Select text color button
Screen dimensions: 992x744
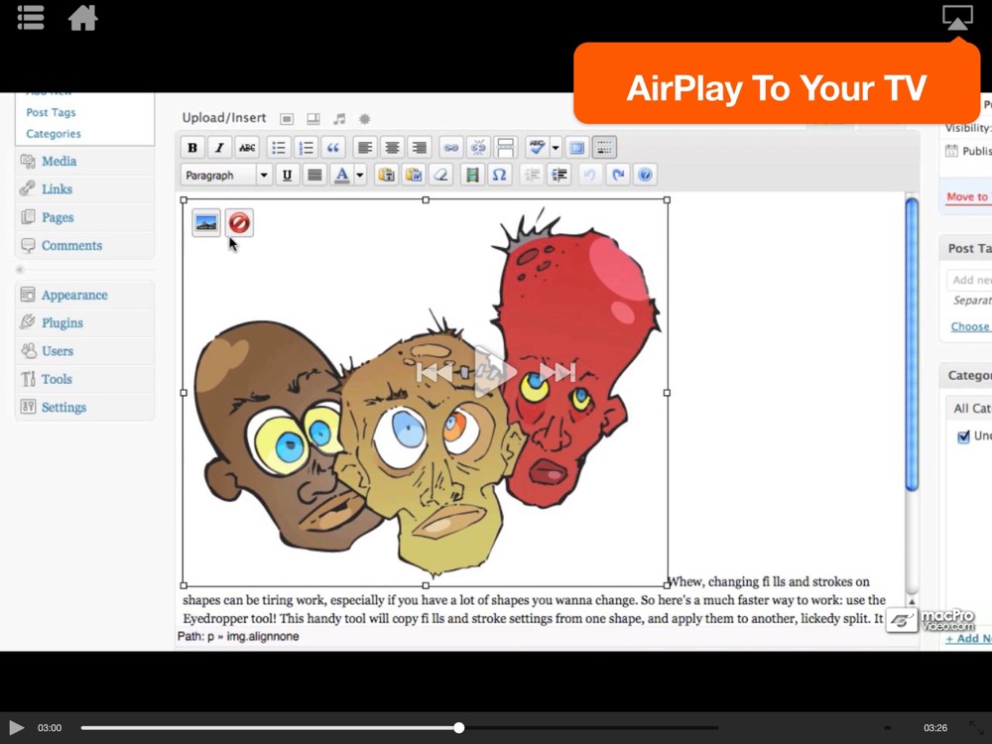pos(341,175)
